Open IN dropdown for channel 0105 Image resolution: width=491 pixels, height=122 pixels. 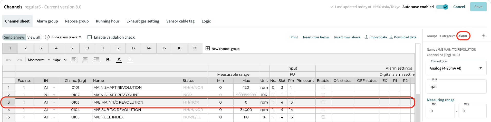(x=54, y=117)
